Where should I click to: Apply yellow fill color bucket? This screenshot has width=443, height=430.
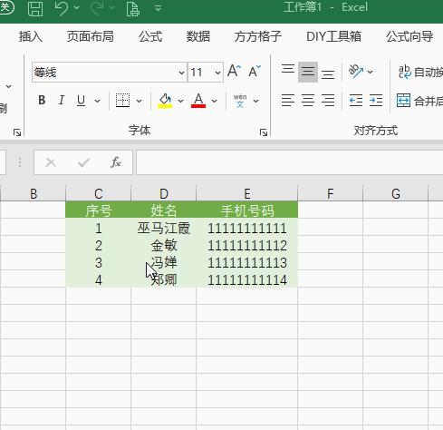coord(165,100)
